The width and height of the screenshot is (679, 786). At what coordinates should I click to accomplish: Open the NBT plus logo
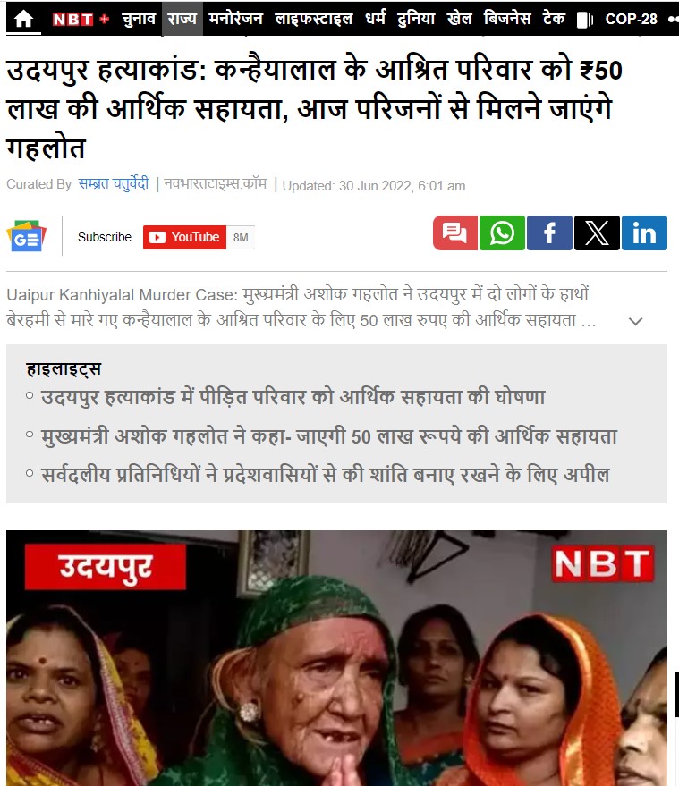coord(81,19)
